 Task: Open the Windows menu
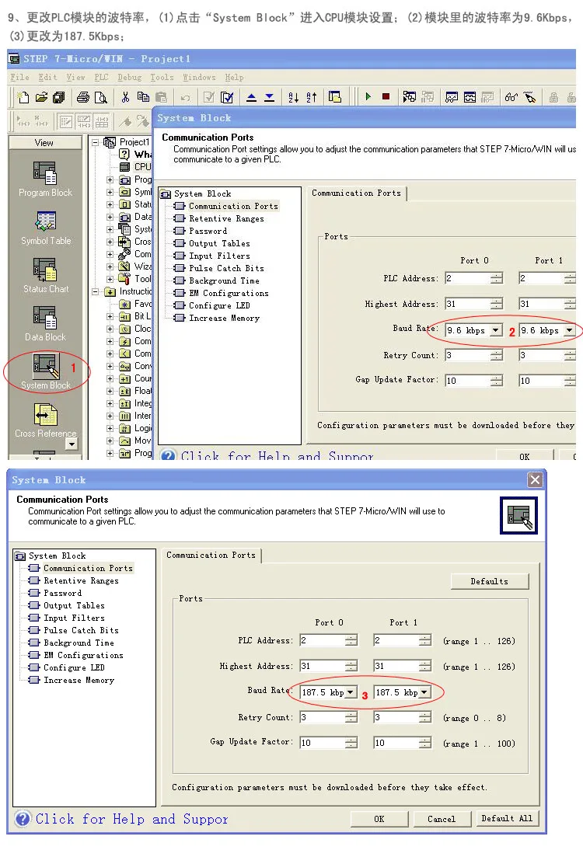coord(199,77)
